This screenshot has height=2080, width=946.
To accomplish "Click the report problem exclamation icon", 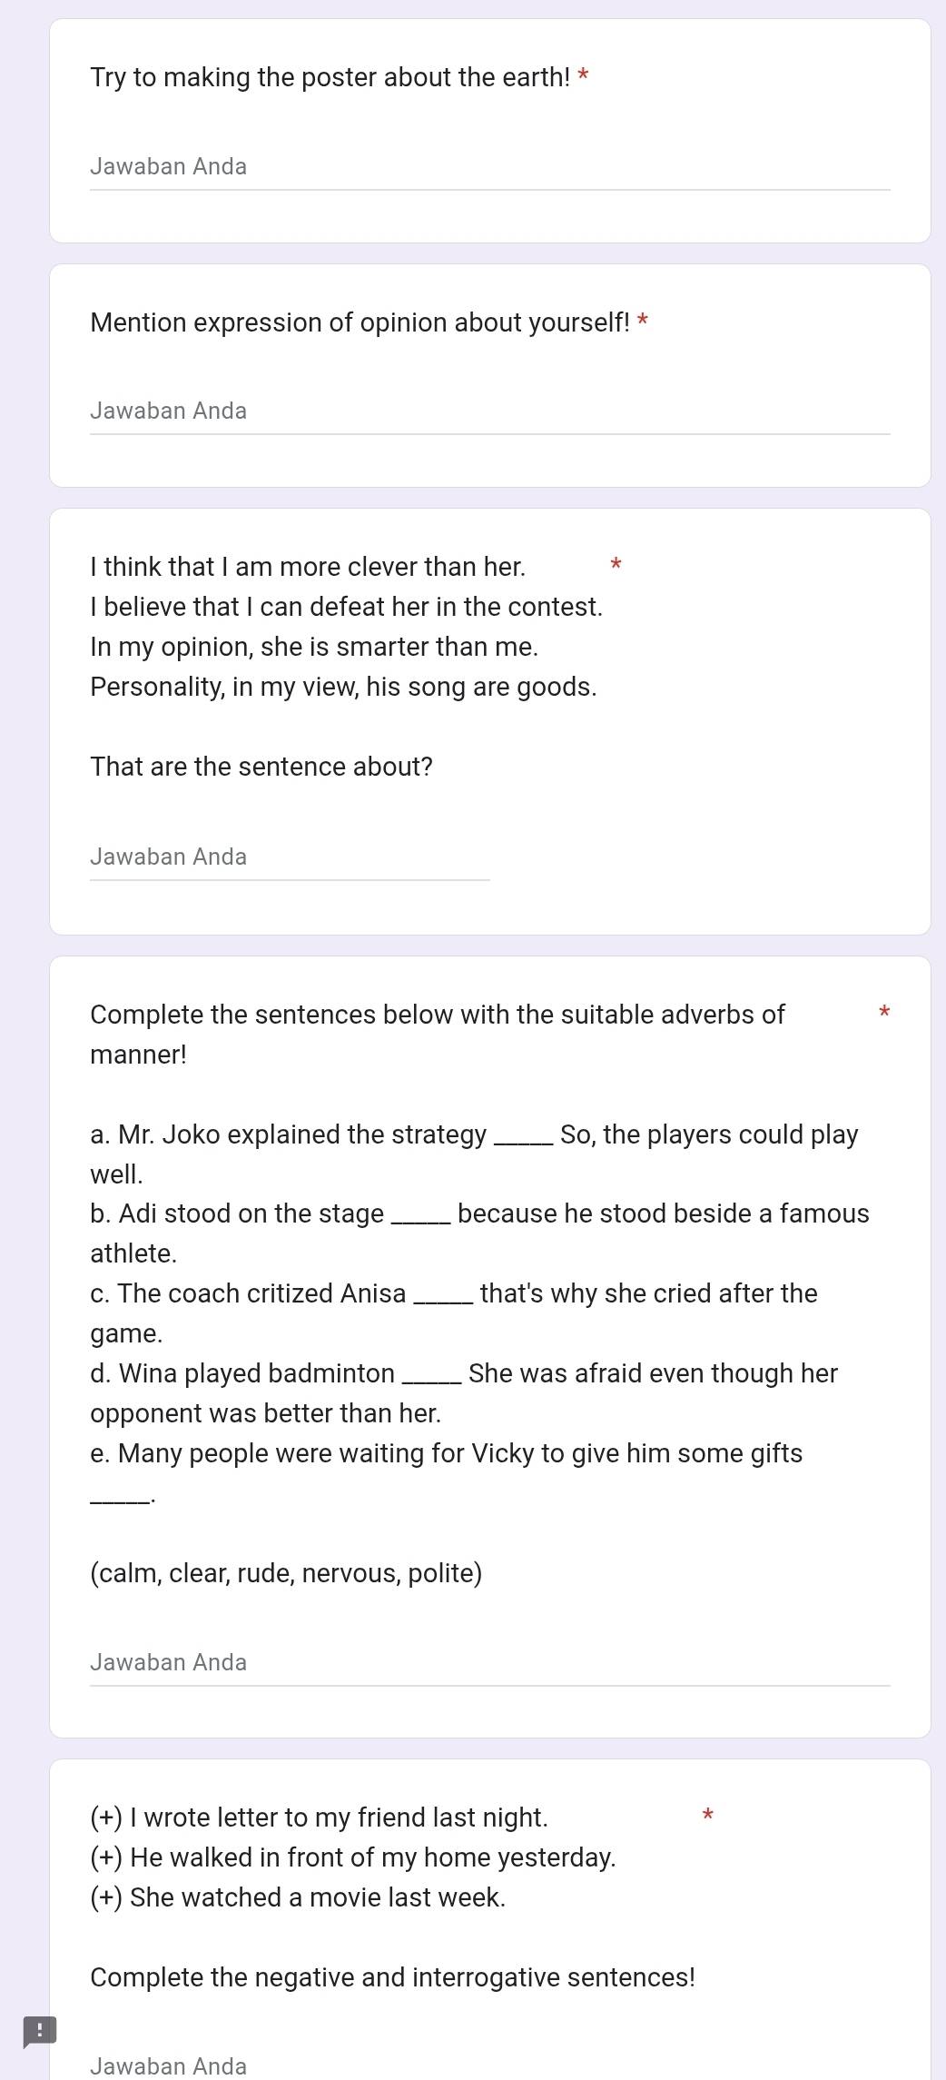I will tap(39, 2031).
